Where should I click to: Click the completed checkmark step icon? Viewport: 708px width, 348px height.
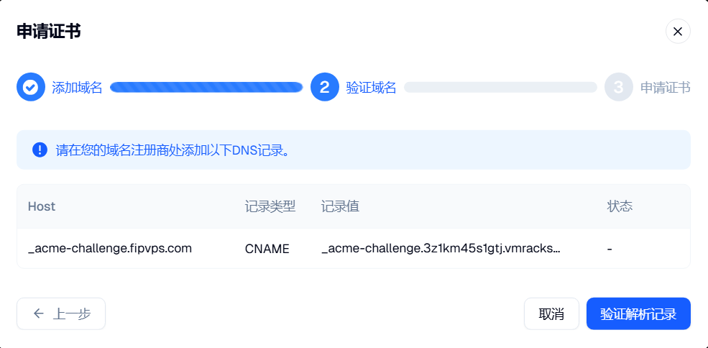(31, 87)
